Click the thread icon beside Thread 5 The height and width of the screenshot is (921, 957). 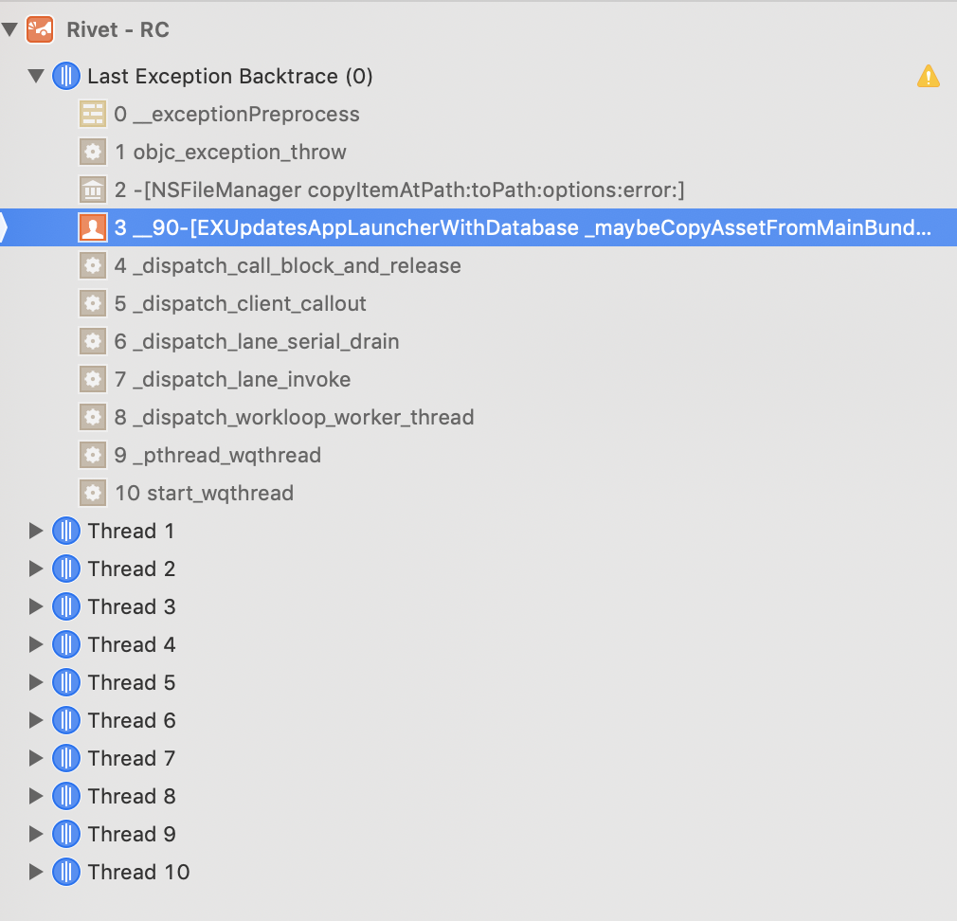coord(66,682)
